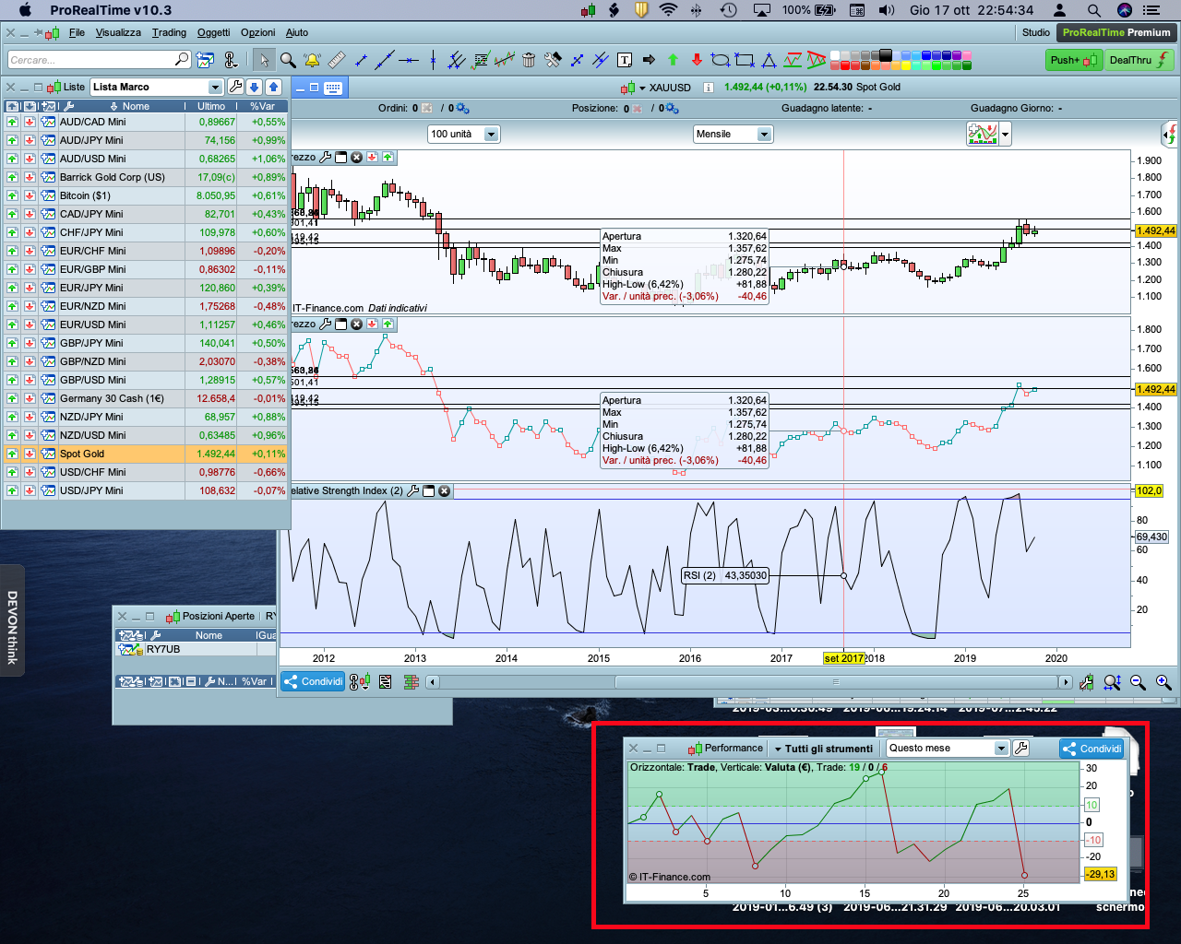
Task: Click the blue up arrow beside Lista Marco
Action: [273, 87]
